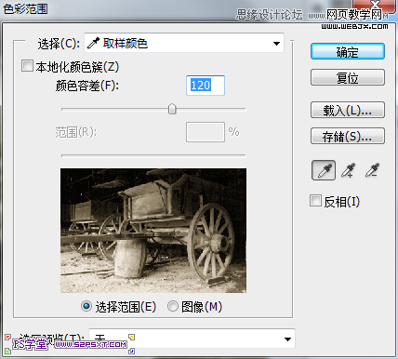Choose the 选择范围(E) radio button
This screenshot has height=359, width=398.
coord(86,306)
